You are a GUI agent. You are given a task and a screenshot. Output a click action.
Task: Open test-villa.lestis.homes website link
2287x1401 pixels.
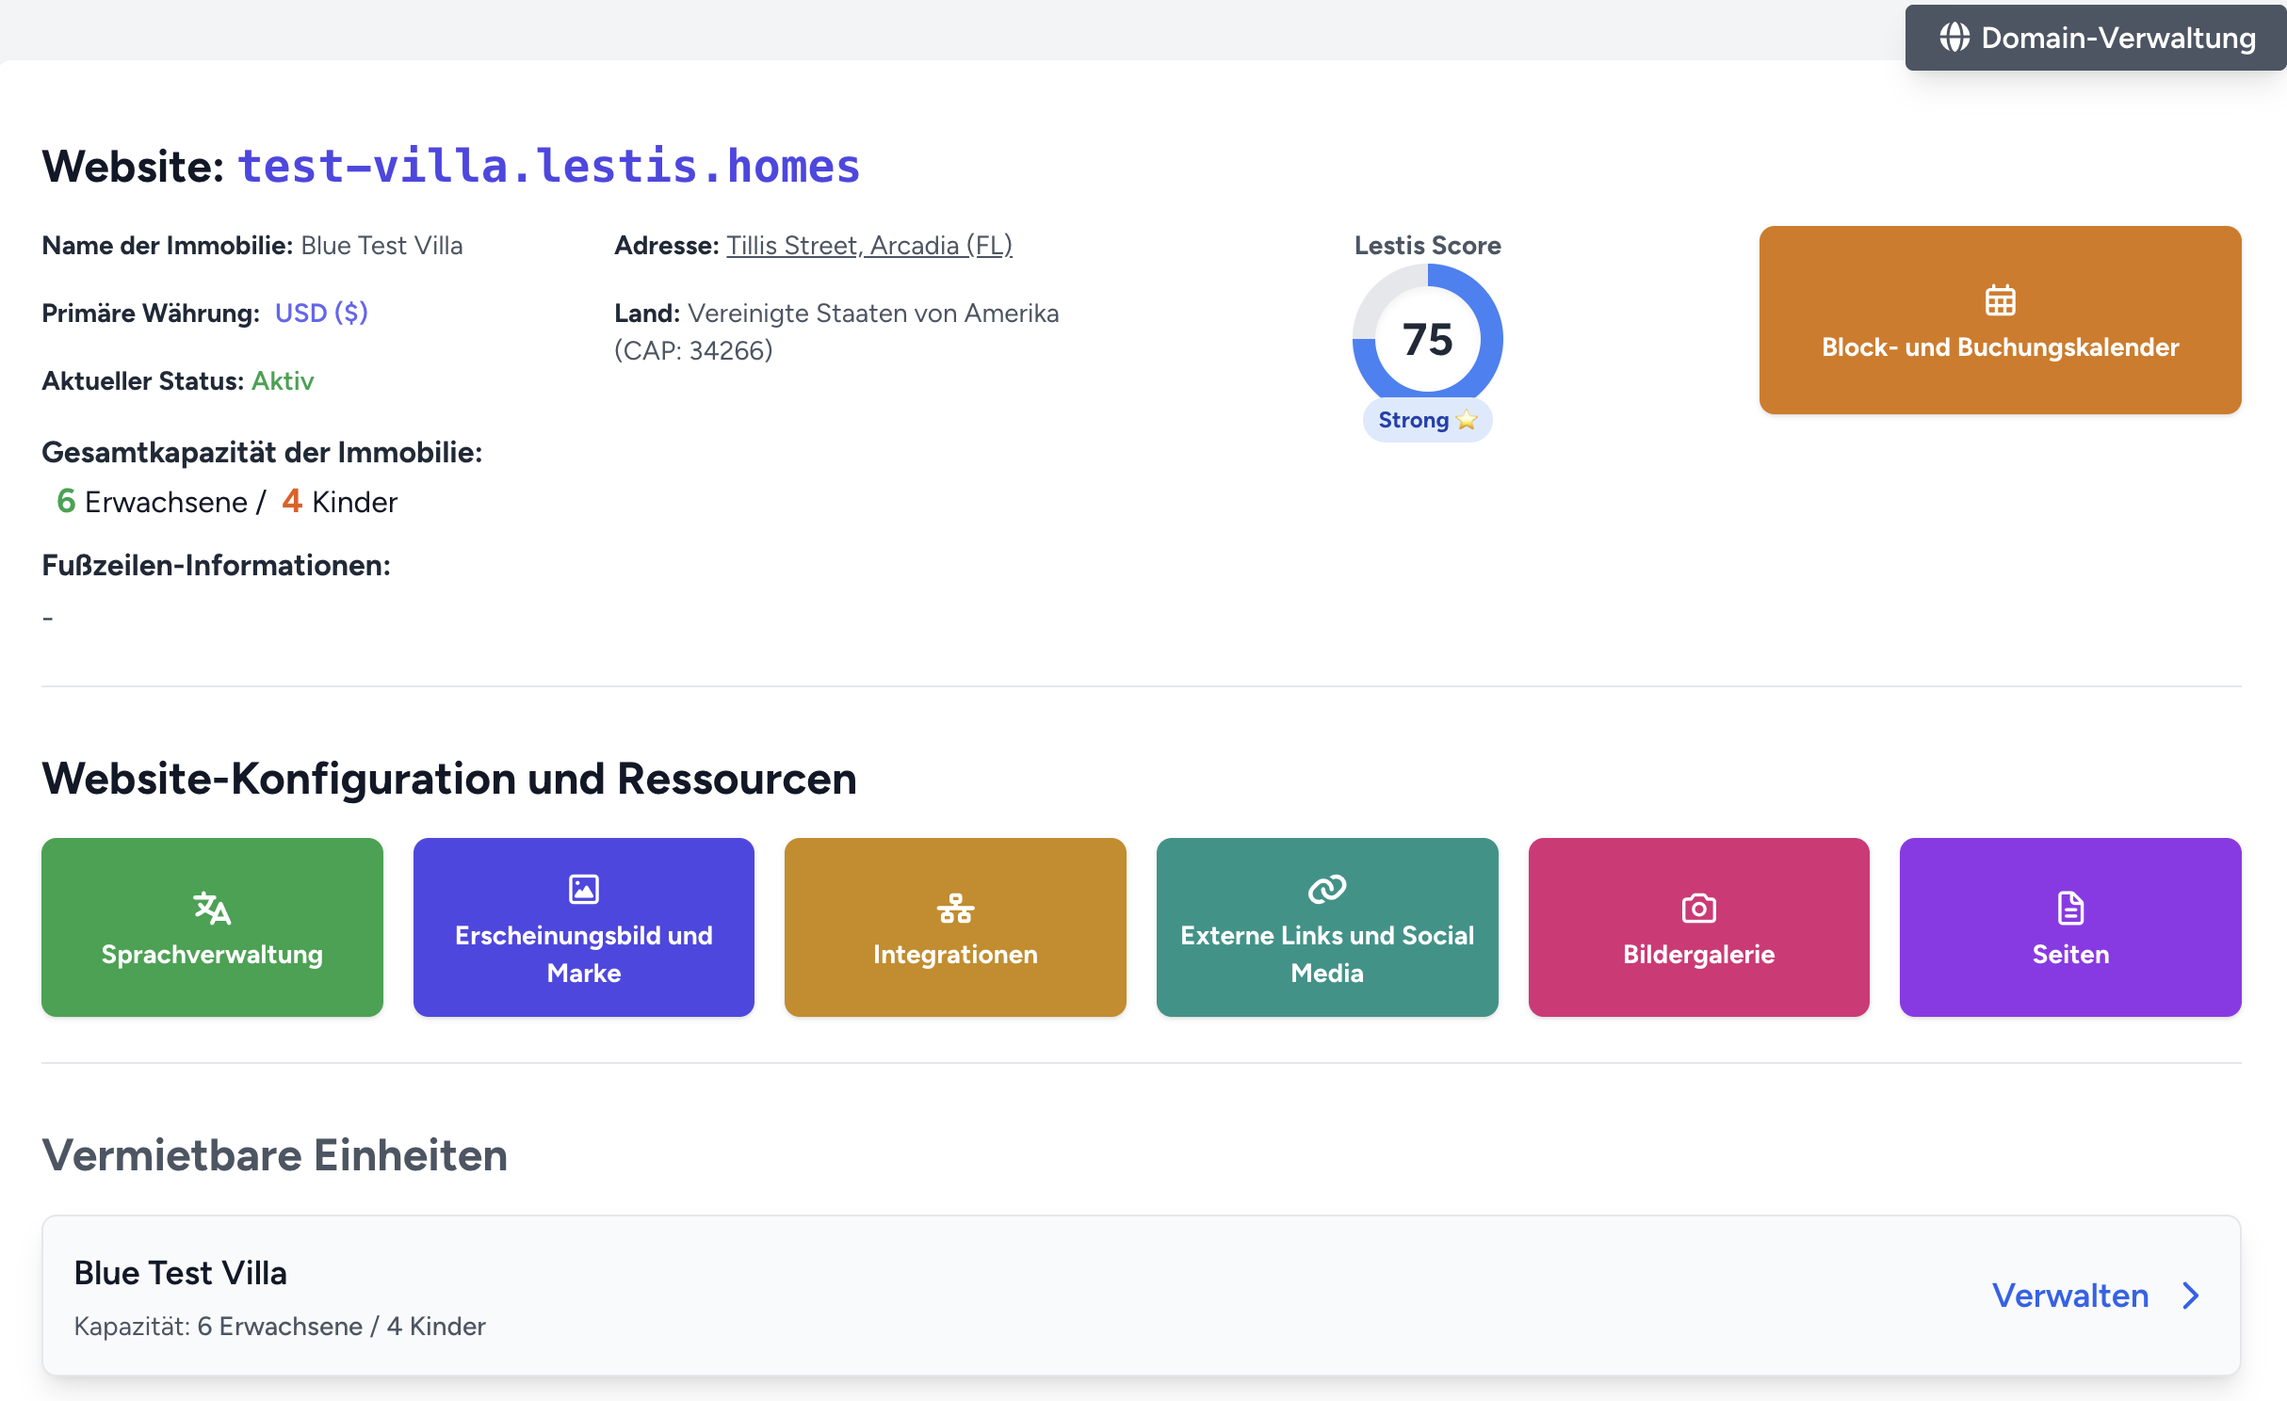(548, 166)
